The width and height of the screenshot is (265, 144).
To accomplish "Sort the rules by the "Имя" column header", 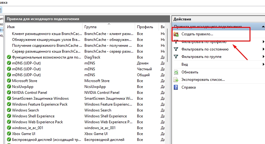I will (43, 27).
